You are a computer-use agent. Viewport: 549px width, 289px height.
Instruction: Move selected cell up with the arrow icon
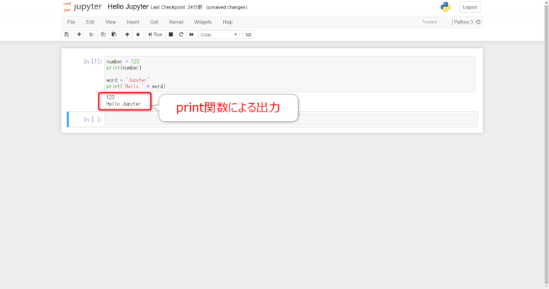coord(127,34)
